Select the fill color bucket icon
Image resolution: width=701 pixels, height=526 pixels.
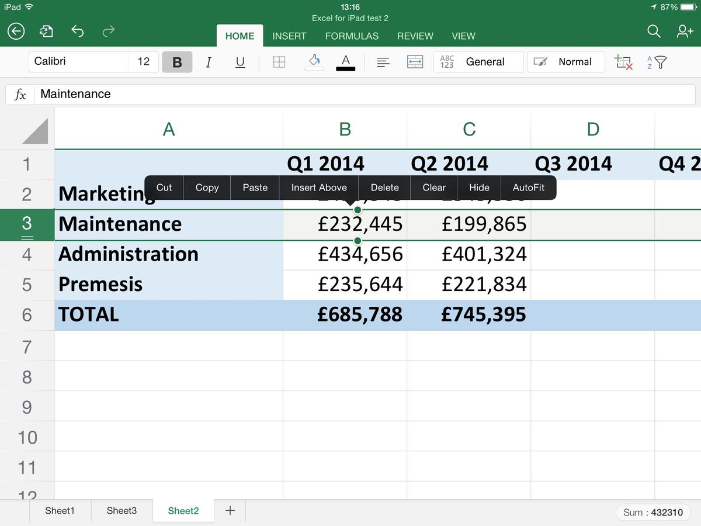pyautogui.click(x=314, y=62)
